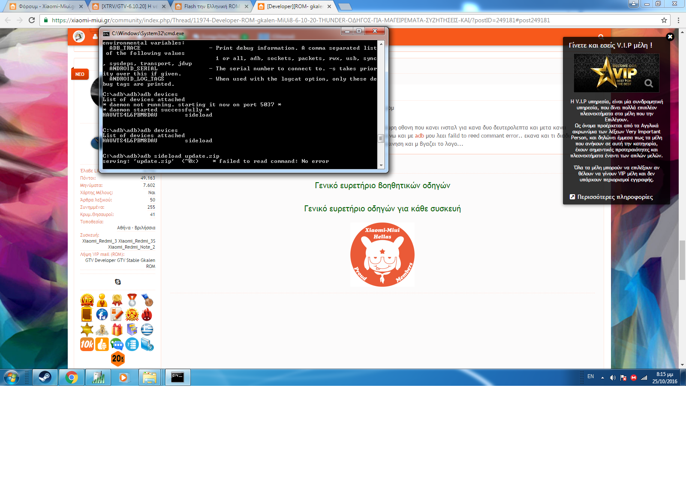This screenshot has width=686, height=496.
Task: Open a new Chrome tab
Action: [x=345, y=6]
